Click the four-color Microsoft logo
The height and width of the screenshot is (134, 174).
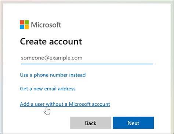(25, 25)
